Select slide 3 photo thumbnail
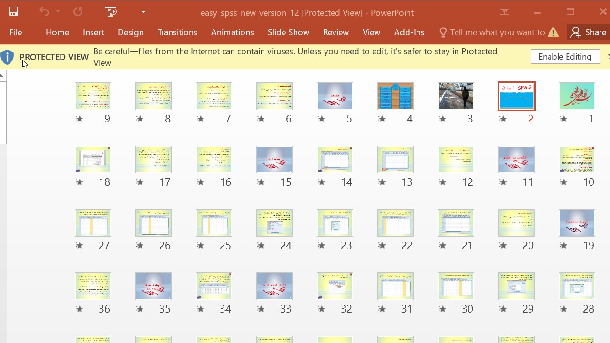 pos(456,96)
